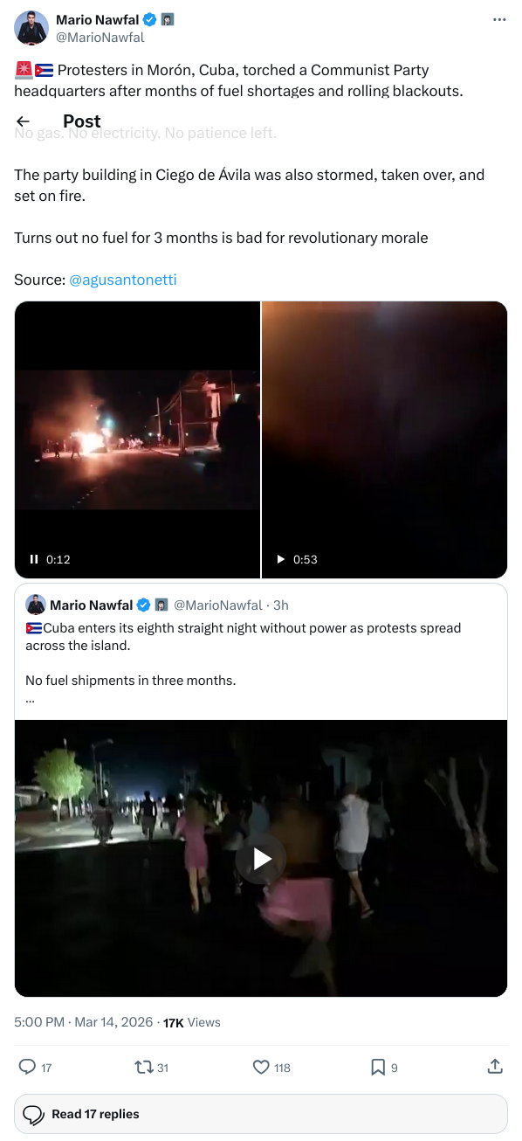This screenshot has width=522, height=1141.
Task: Expand the truncated quoted post text ellipsis
Action: (x=29, y=697)
